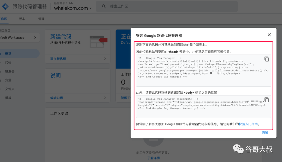
Task: Click the search magnifier icon
Action: pos(104,6)
